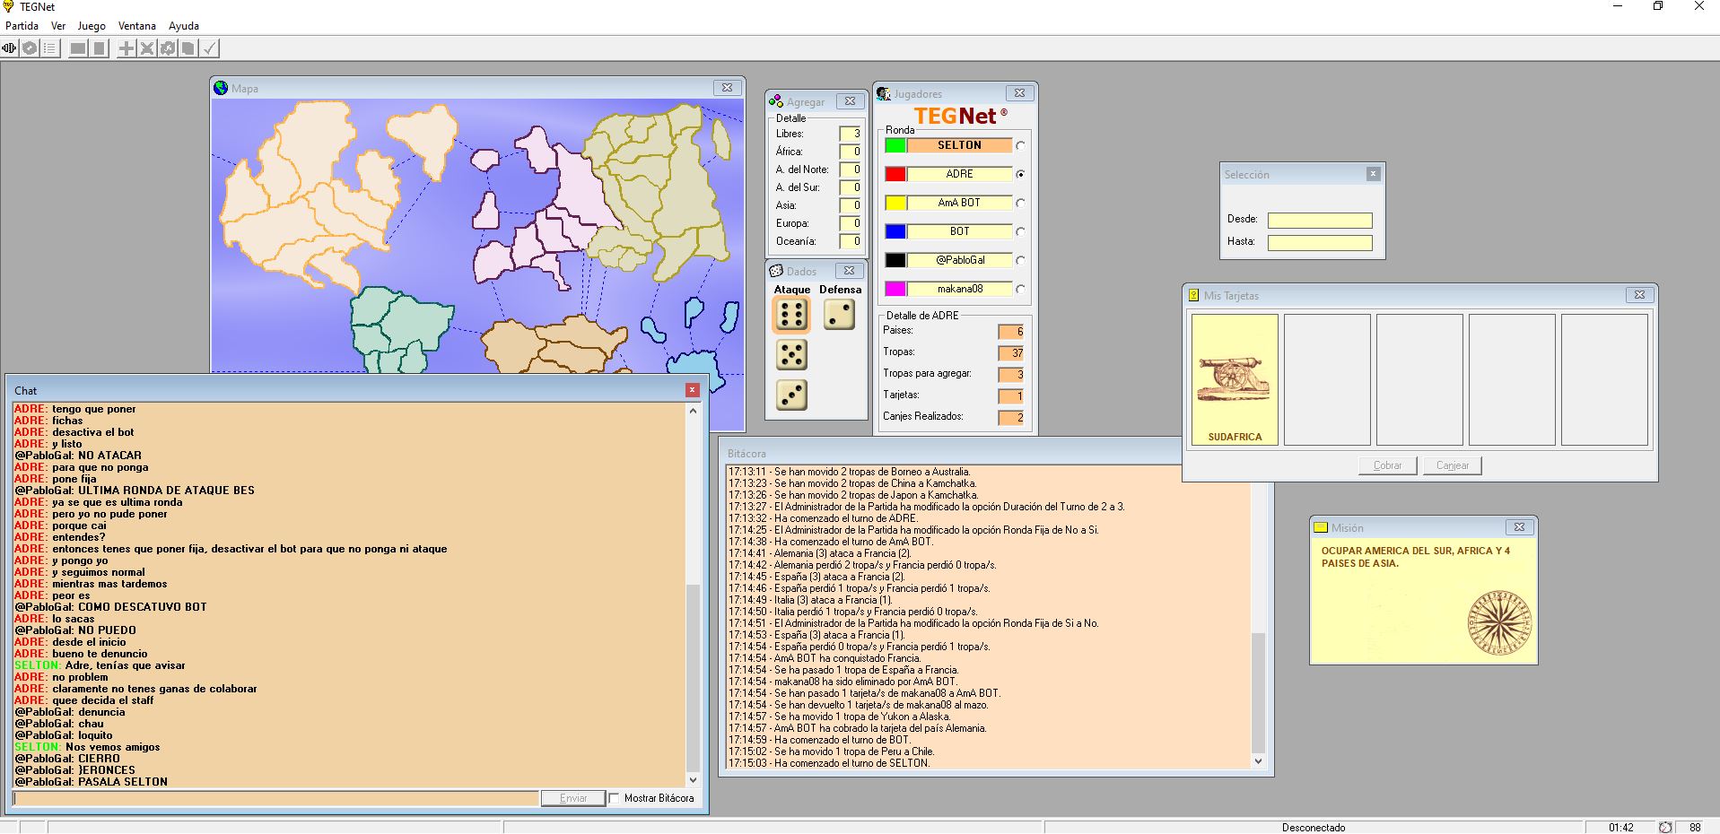Click the list-view toolbar icon
This screenshot has width=1720, height=834.
pyautogui.click(x=49, y=48)
